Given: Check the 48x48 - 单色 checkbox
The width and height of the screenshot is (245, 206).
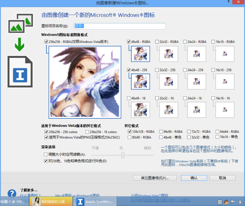Looking at the screenshot, I should (x=161, y=137).
